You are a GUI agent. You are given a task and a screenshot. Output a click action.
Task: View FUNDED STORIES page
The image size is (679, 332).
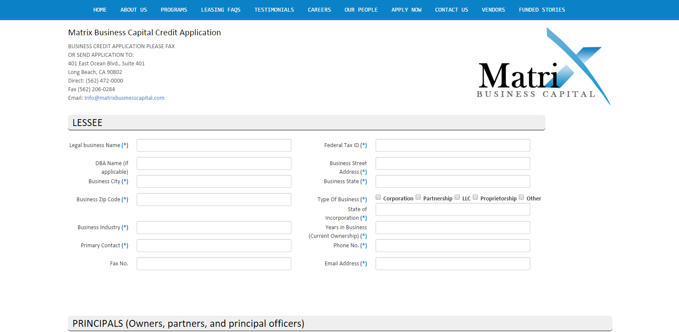[x=542, y=10]
